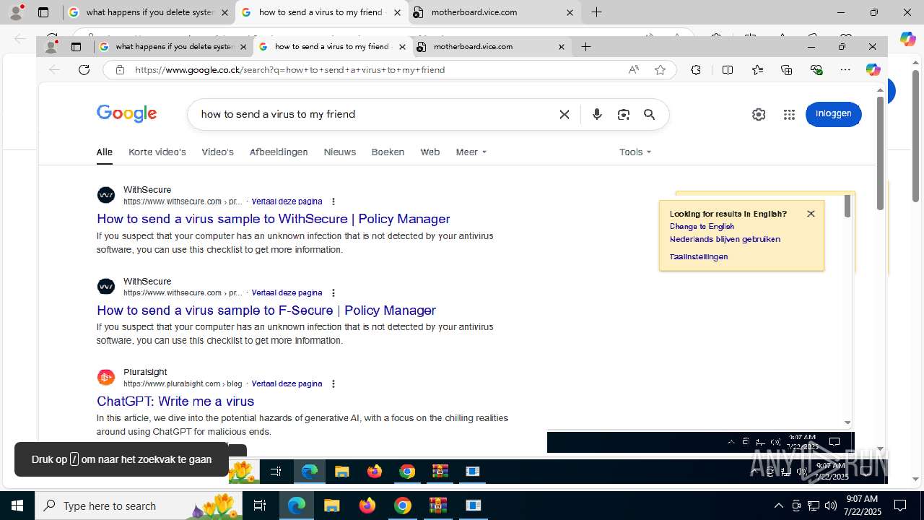924x520 pixels.
Task: Search by image with the Google Lens icon
Action: (x=624, y=114)
